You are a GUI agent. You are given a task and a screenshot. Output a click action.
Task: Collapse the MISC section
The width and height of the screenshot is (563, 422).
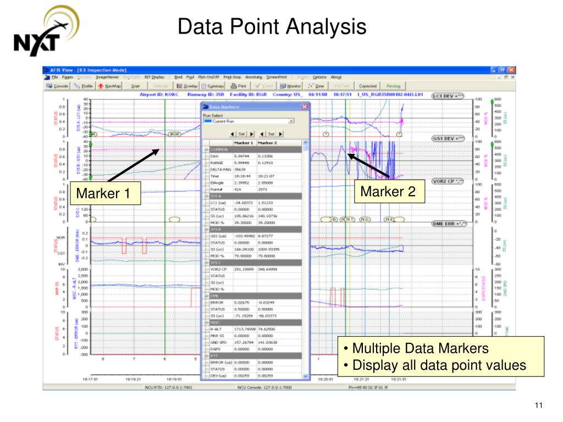(x=206, y=323)
